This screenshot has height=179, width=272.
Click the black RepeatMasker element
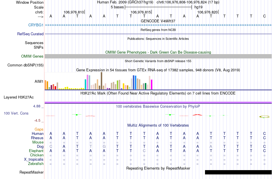click(x=238, y=172)
